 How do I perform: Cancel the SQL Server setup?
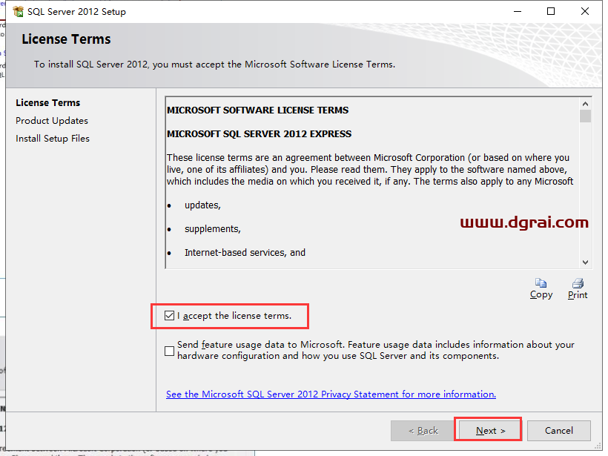click(x=559, y=430)
